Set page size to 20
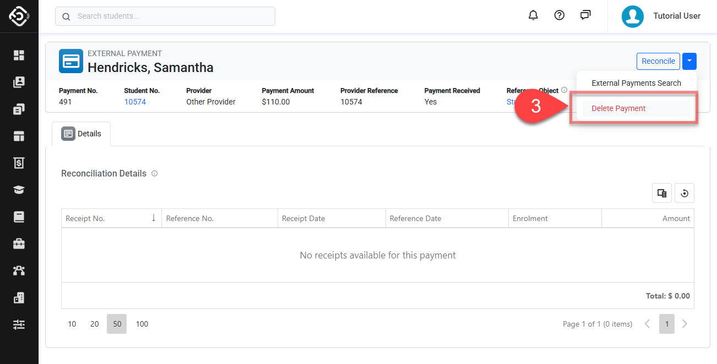The image size is (717, 364). pyautogui.click(x=95, y=324)
